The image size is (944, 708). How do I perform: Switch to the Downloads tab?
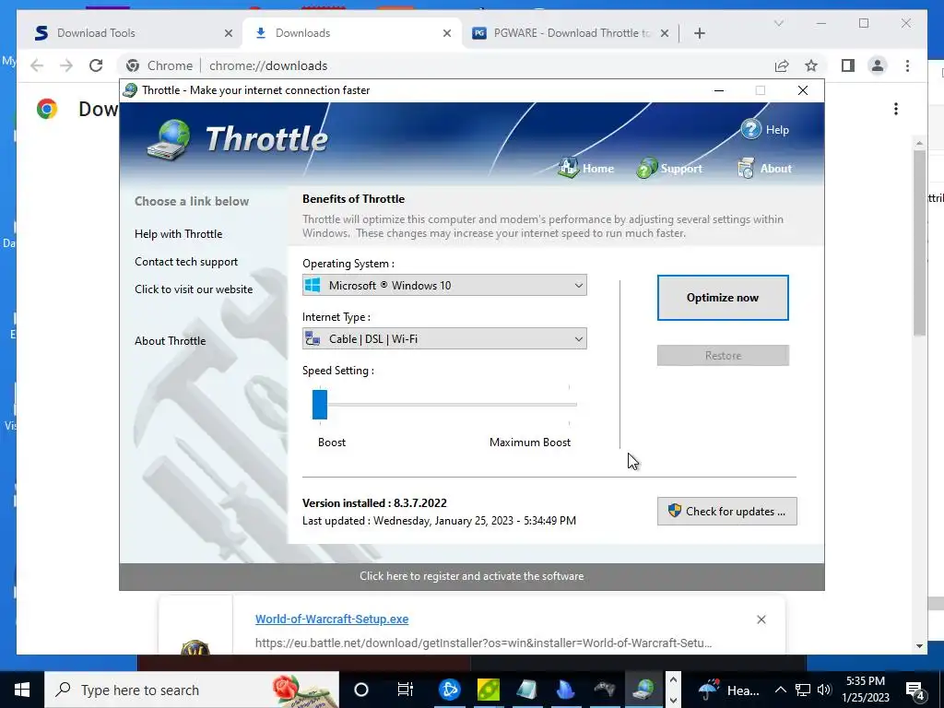click(x=351, y=33)
